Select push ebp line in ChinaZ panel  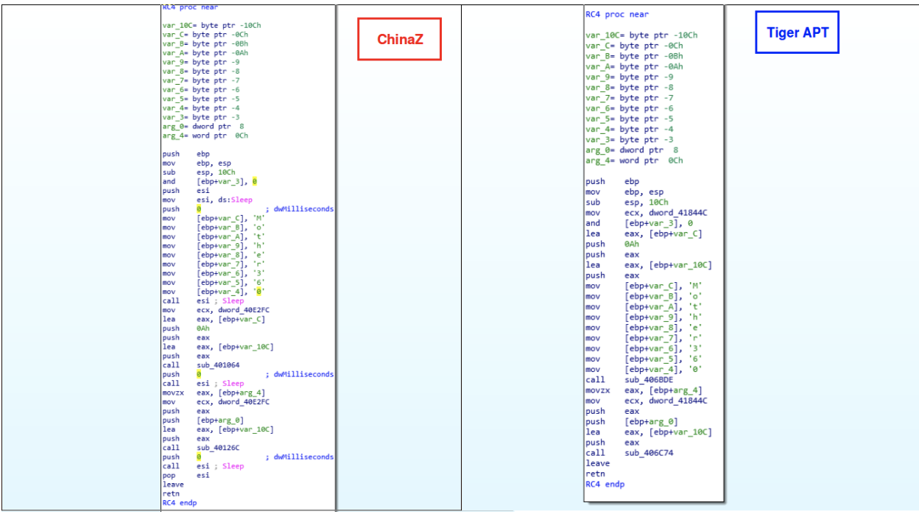point(185,154)
